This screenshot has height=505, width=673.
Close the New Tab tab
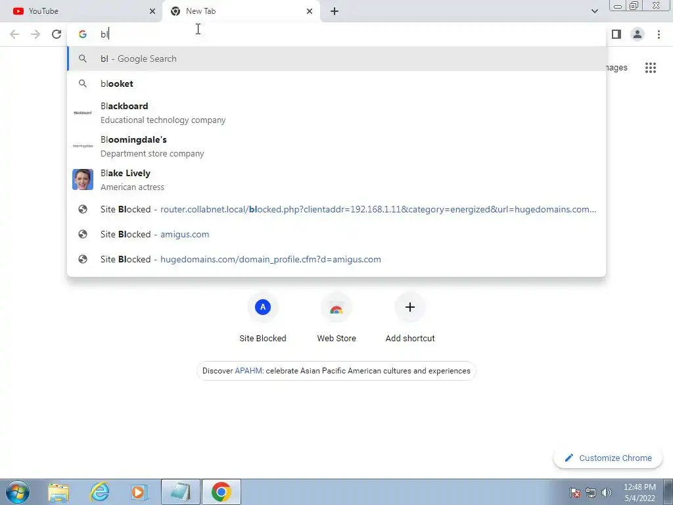pyautogui.click(x=310, y=11)
